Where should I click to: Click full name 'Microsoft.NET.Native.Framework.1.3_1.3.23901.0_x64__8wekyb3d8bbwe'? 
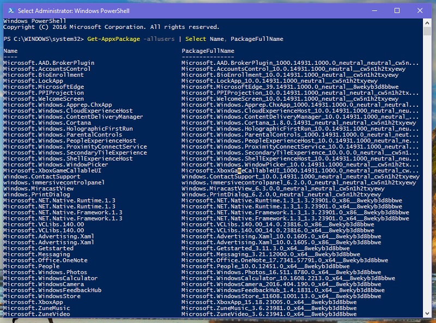(295, 218)
